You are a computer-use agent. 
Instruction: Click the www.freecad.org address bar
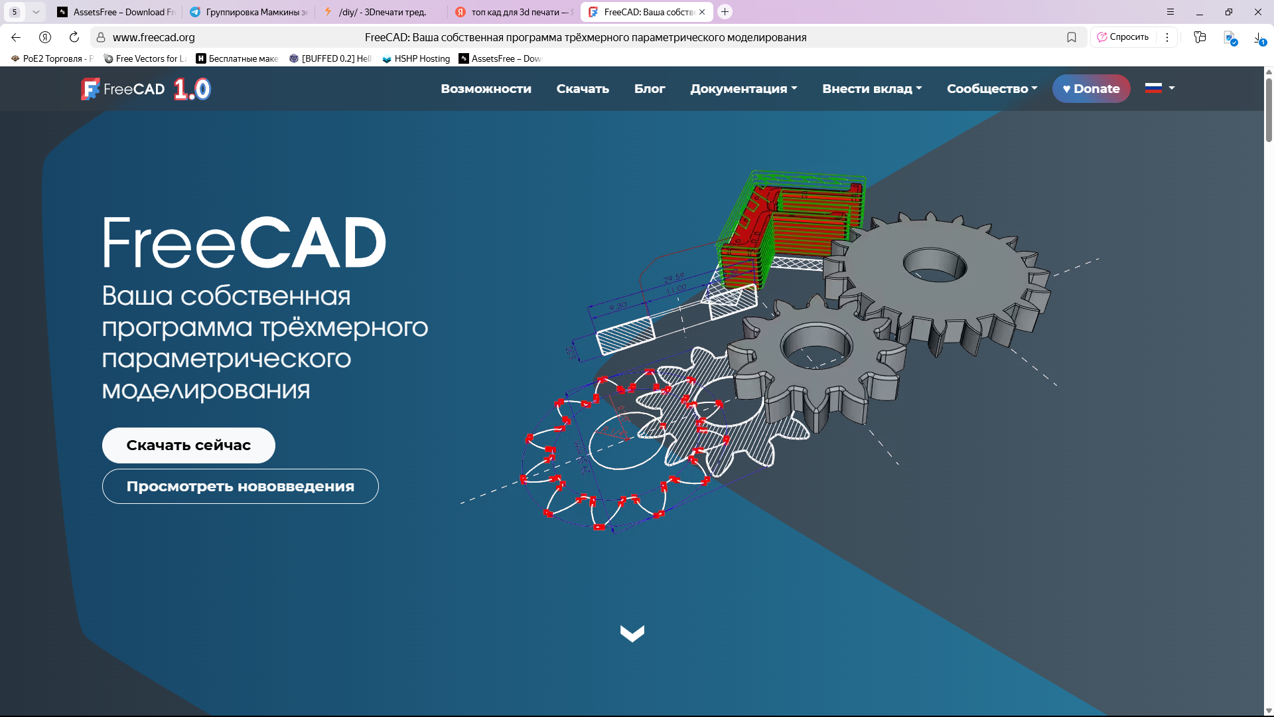(x=154, y=37)
